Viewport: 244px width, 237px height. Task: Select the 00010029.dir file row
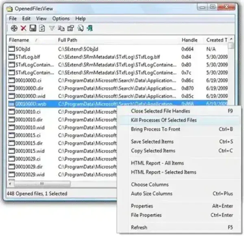pyautogui.click(x=62, y=167)
